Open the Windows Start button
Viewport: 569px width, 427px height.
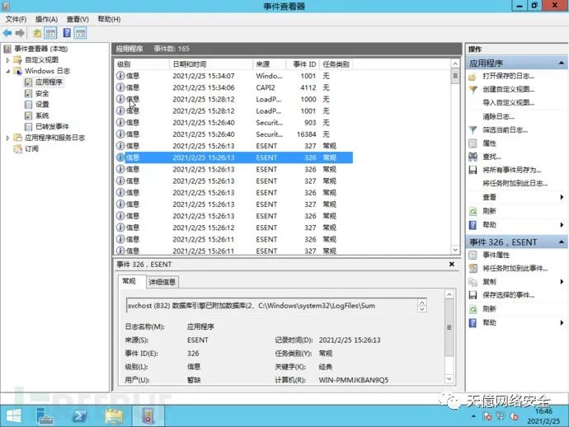[x=14, y=415]
